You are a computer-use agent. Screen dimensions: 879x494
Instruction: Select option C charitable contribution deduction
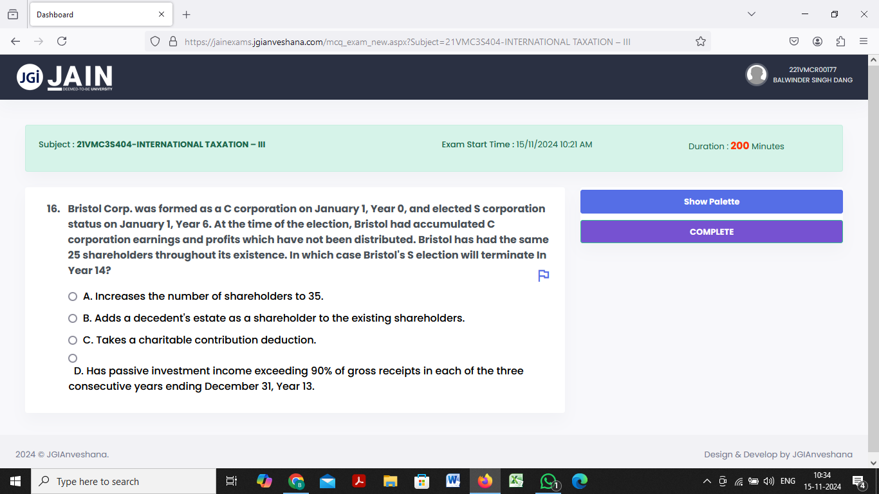(x=72, y=340)
